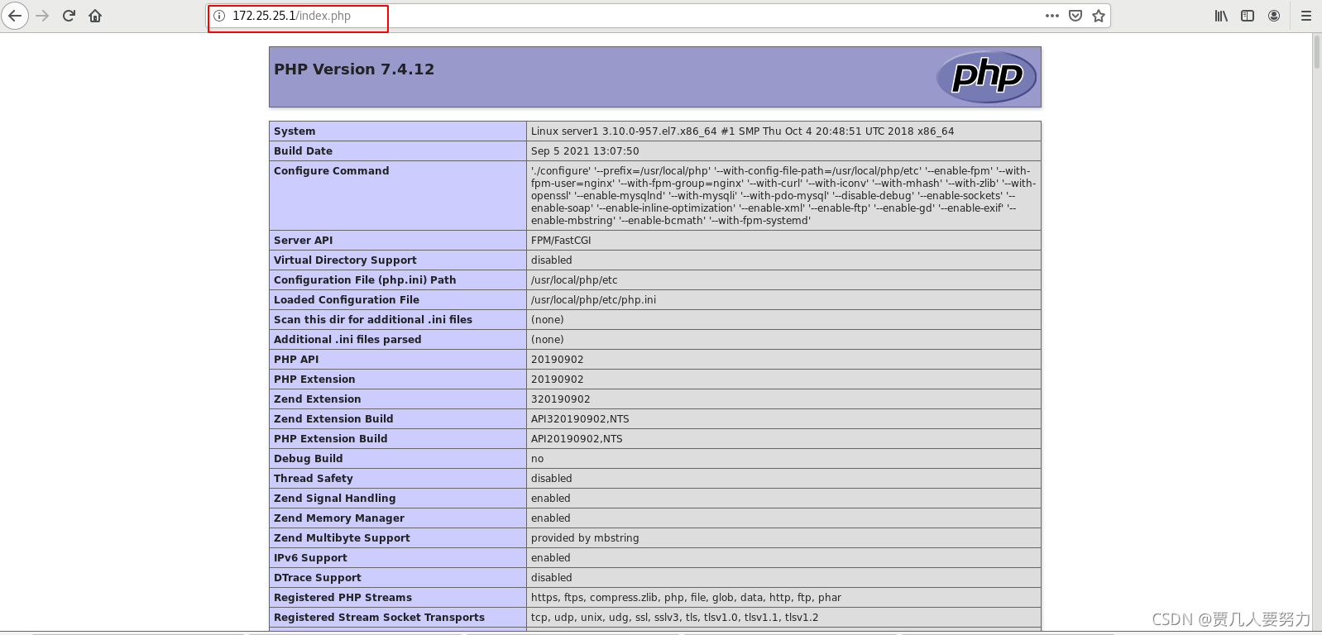Bookmark this page with the star
This screenshot has width=1322, height=635.
tap(1099, 16)
